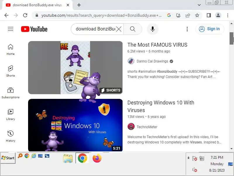Click the 13M views text
Screen dimensions: 234x176
click(x=136, y=117)
